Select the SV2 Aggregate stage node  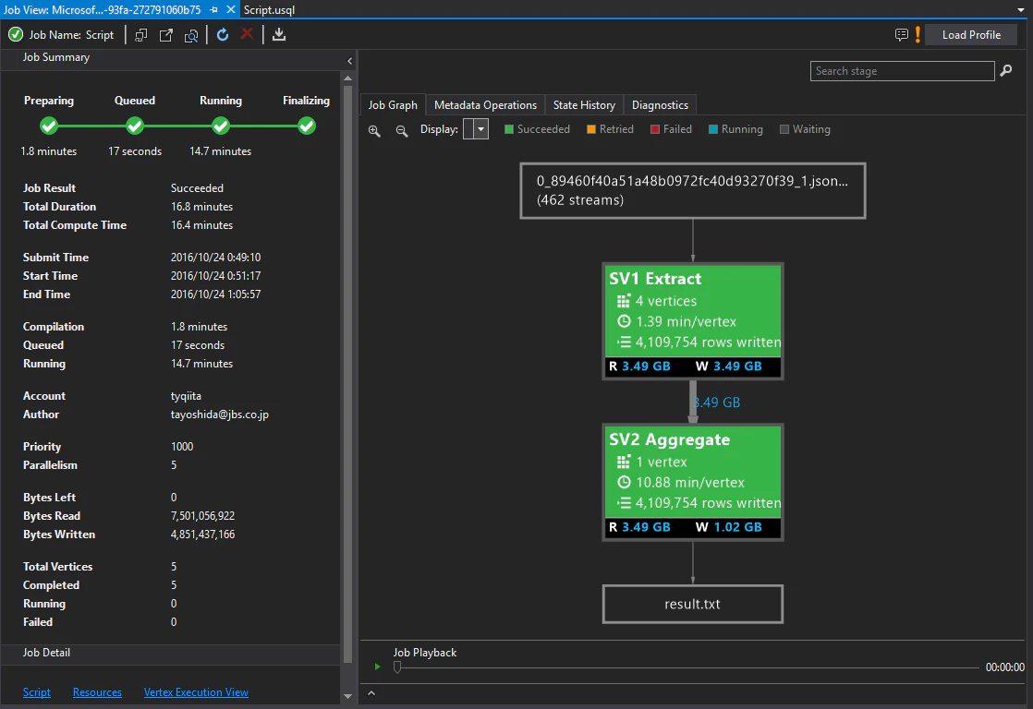pos(693,483)
